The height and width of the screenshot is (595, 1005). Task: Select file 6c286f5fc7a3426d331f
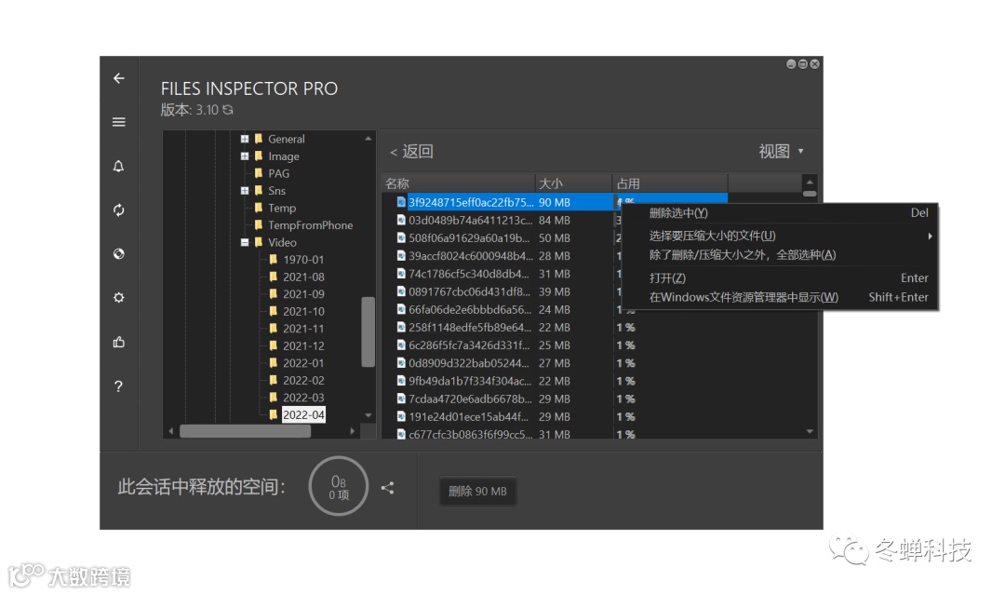(471, 345)
